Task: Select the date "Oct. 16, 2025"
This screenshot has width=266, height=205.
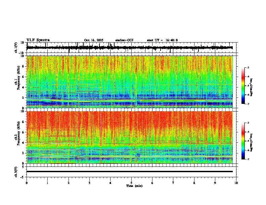Action: pyautogui.click(x=94, y=40)
